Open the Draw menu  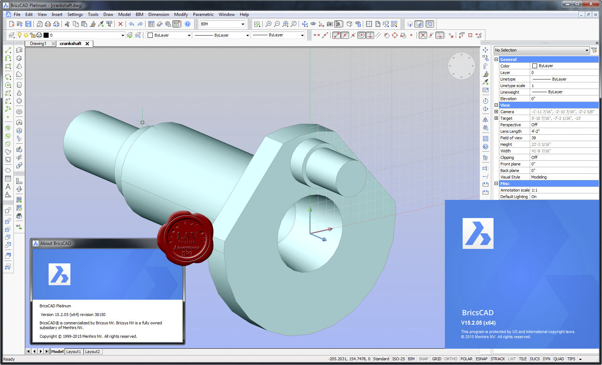[x=108, y=15]
